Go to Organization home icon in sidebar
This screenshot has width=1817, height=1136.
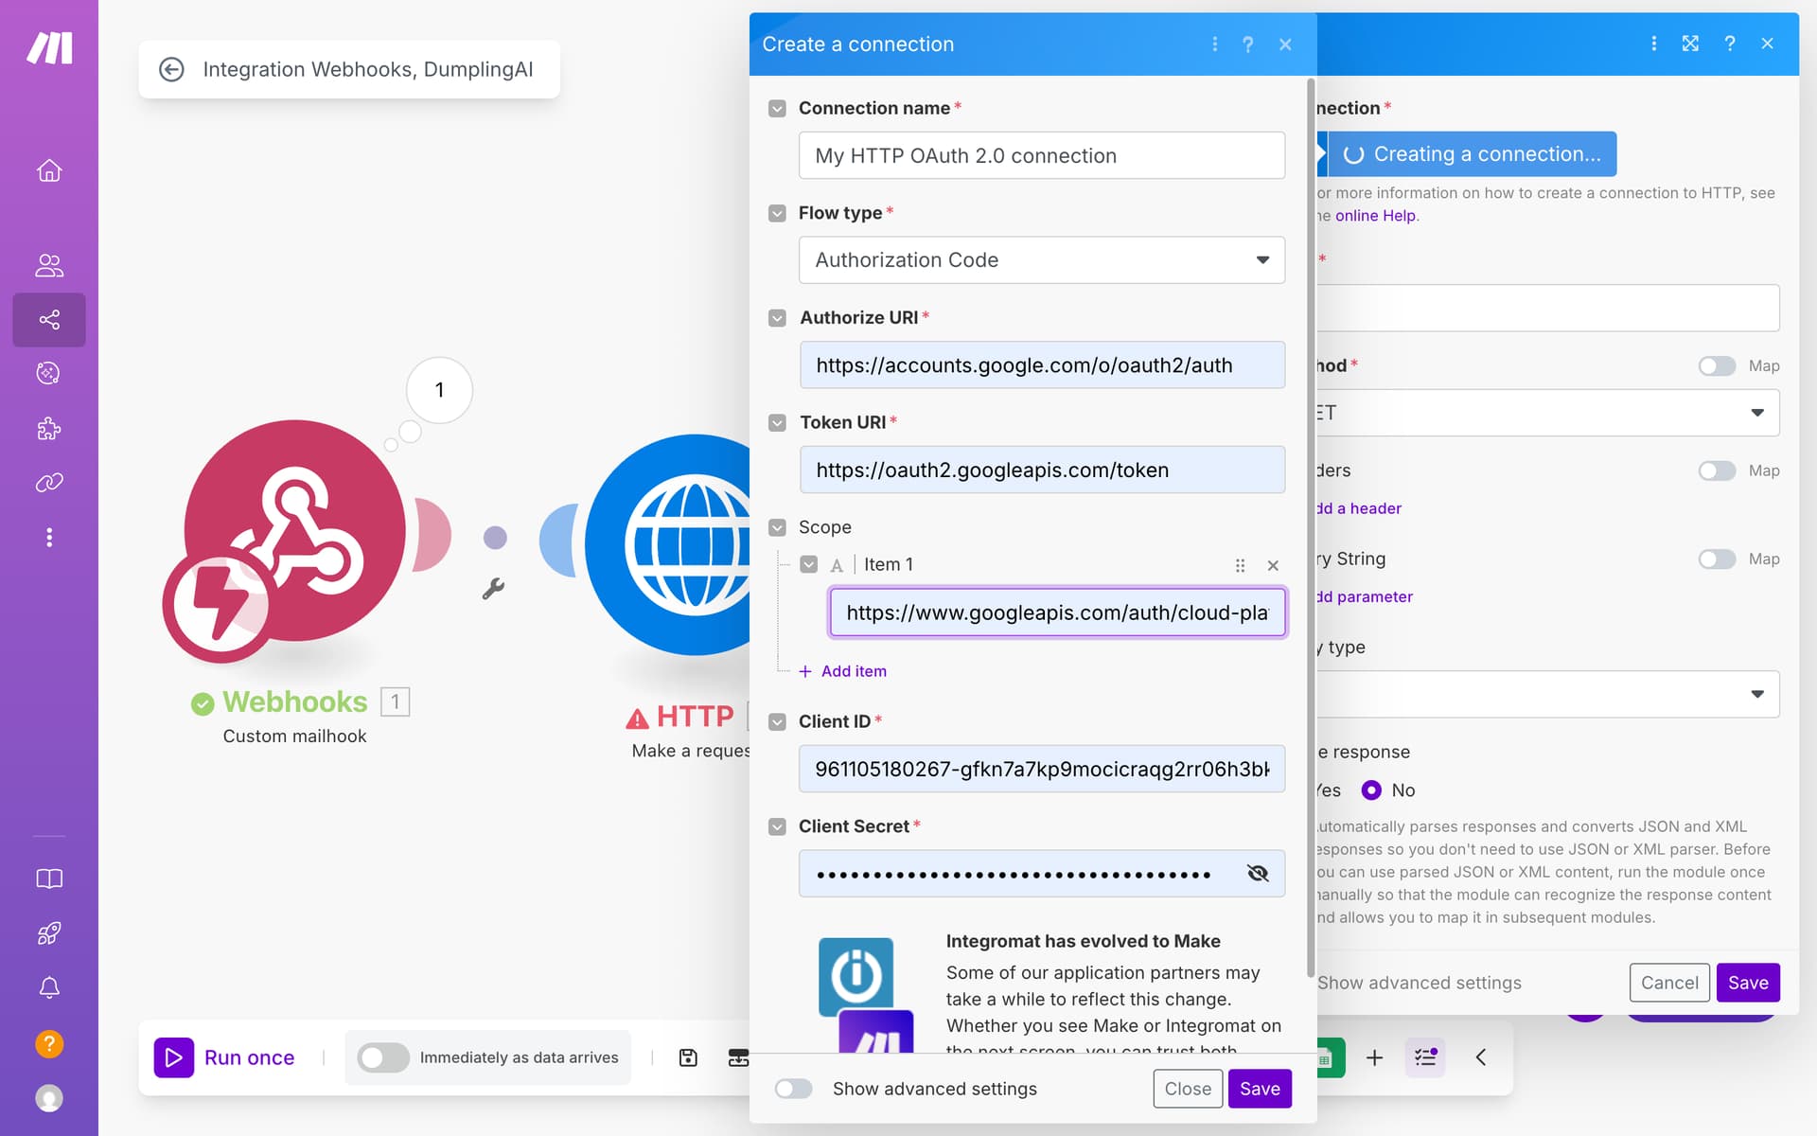tap(49, 170)
